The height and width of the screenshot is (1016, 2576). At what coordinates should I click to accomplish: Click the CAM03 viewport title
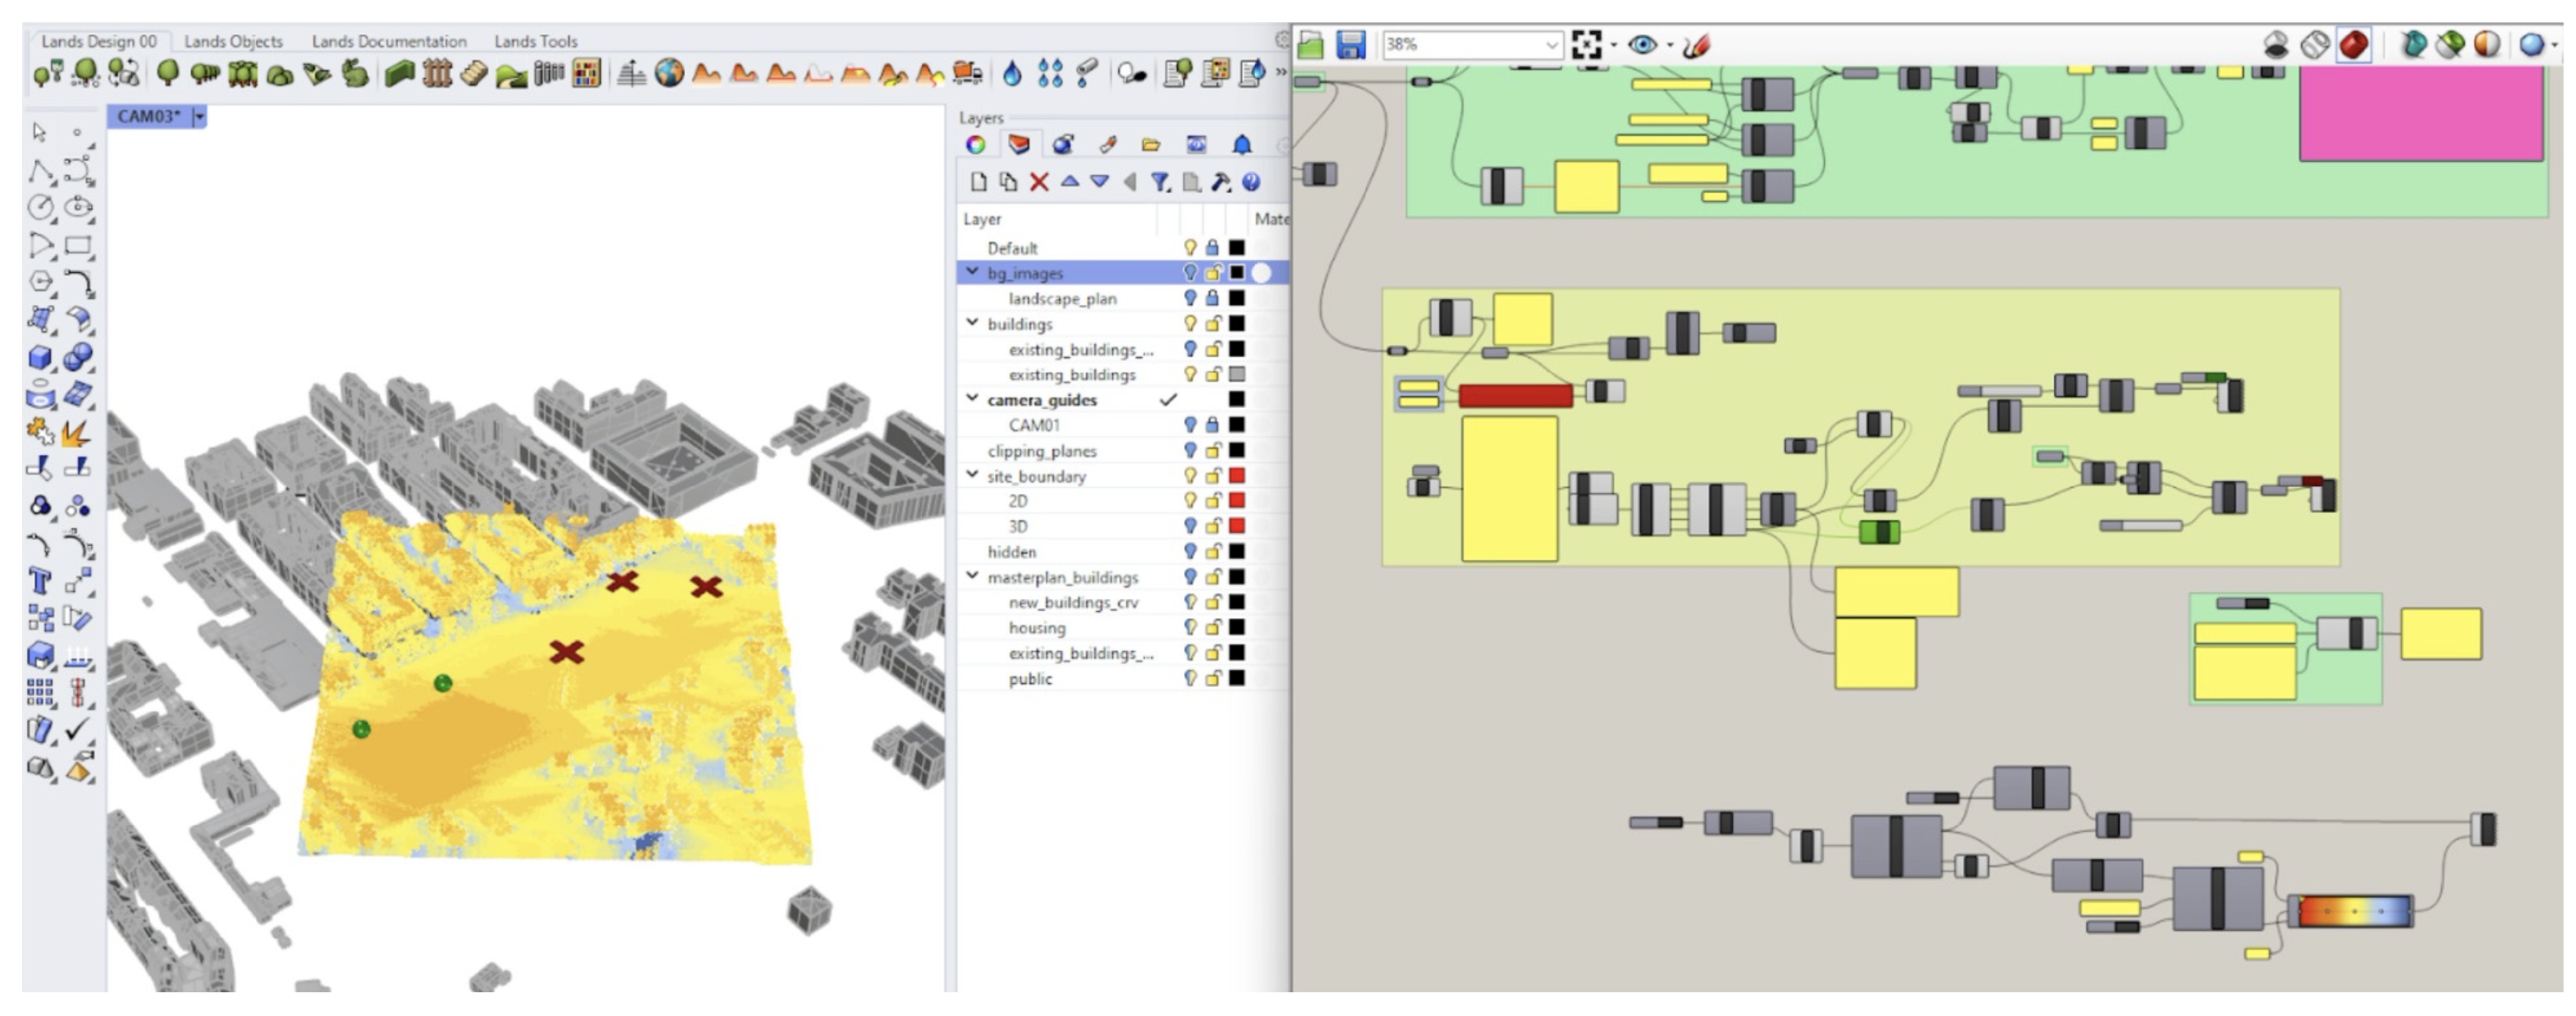point(148,116)
